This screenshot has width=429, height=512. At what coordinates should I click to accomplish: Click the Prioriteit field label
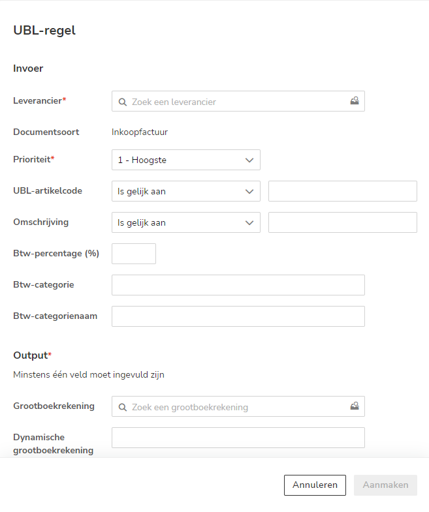click(x=33, y=159)
